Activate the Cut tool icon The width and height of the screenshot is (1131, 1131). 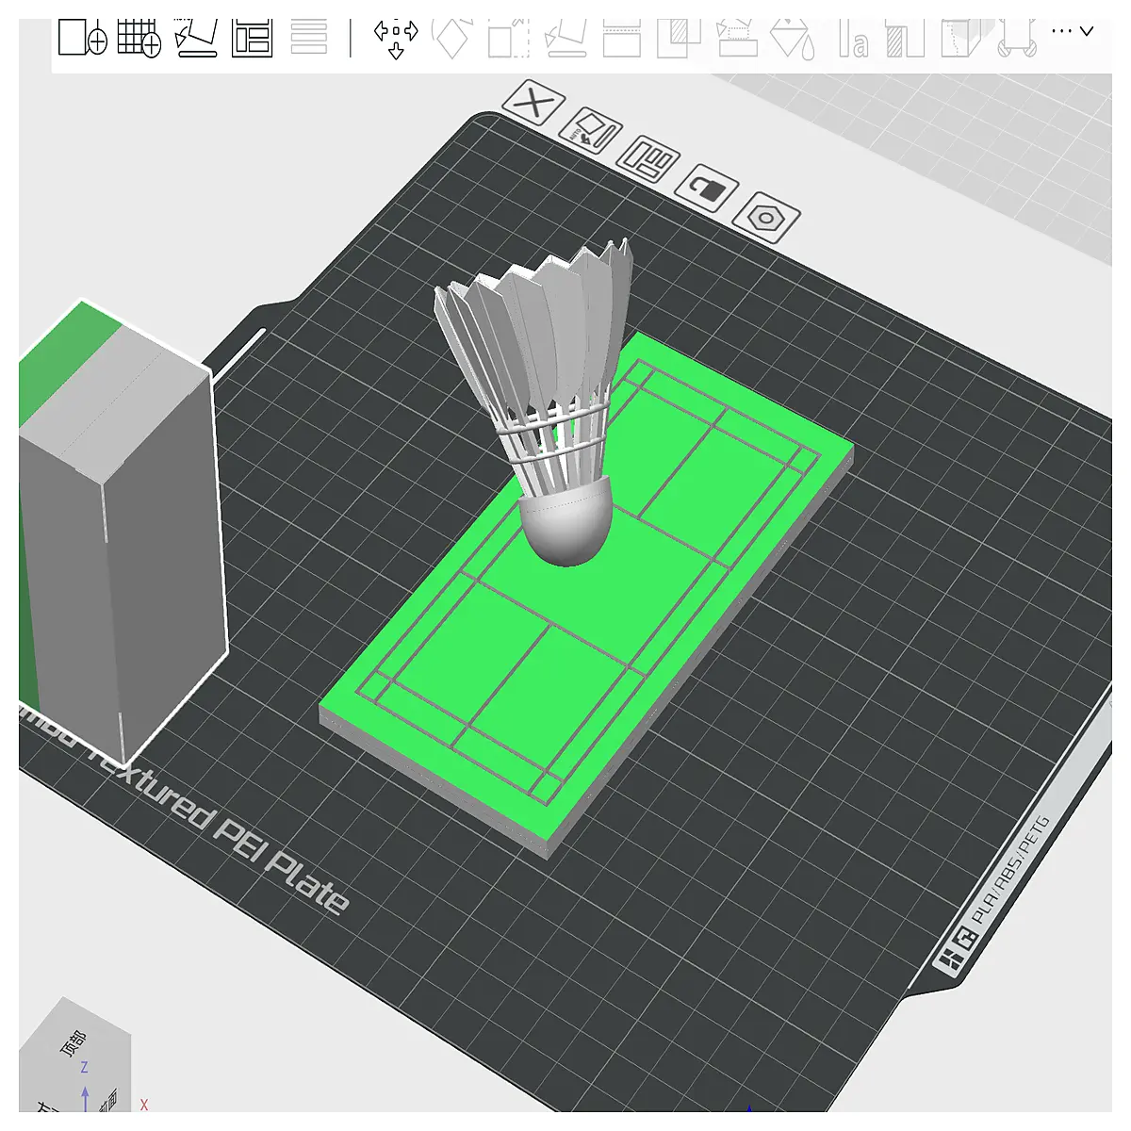(x=622, y=39)
